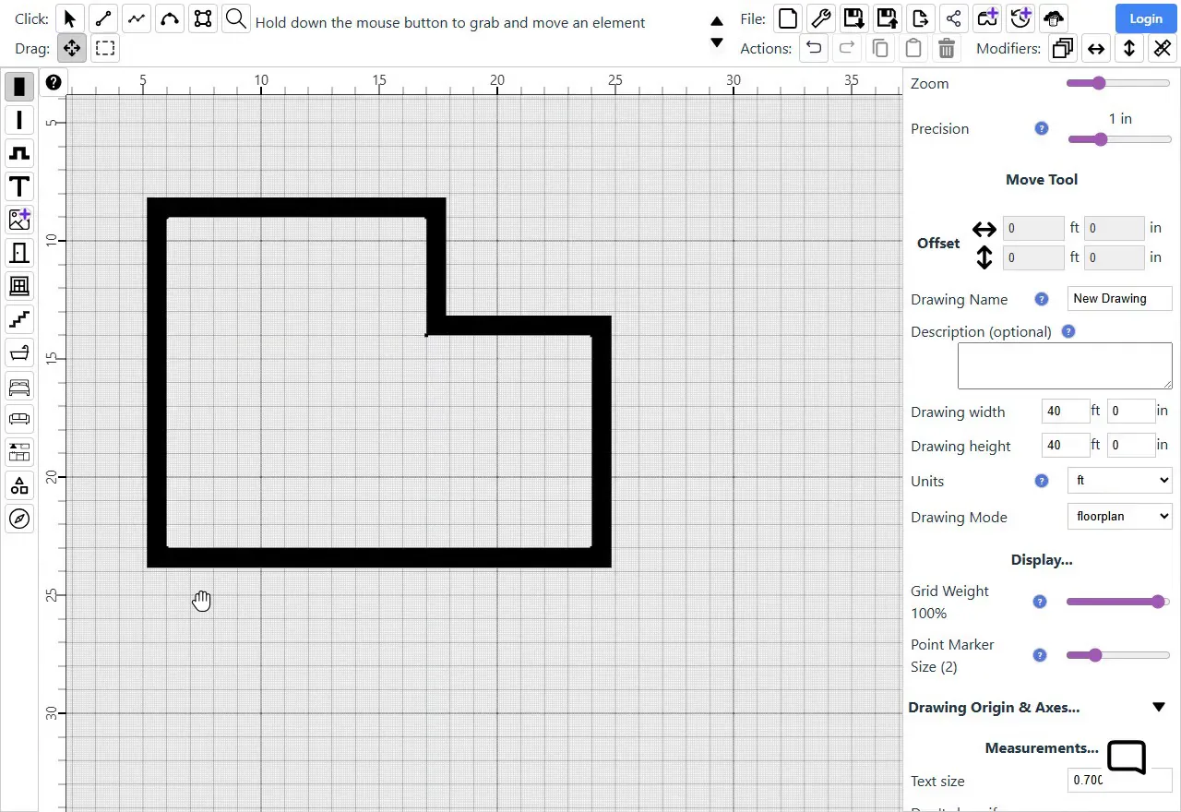Show help for Precision setting
The height and width of the screenshot is (812, 1181).
pos(1042,128)
